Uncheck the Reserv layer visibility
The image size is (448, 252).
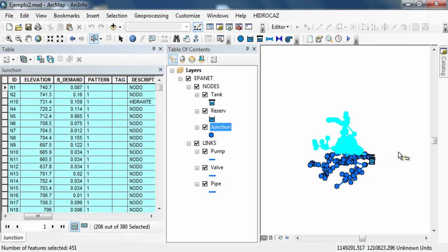coord(205,111)
